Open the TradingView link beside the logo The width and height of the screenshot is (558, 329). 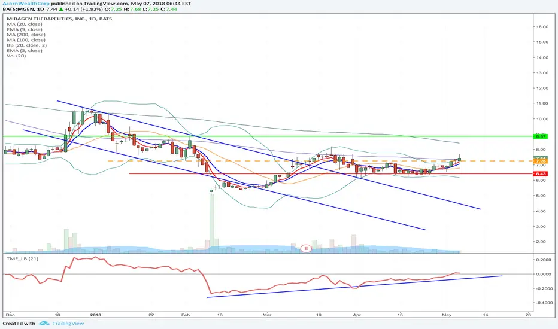68,323
